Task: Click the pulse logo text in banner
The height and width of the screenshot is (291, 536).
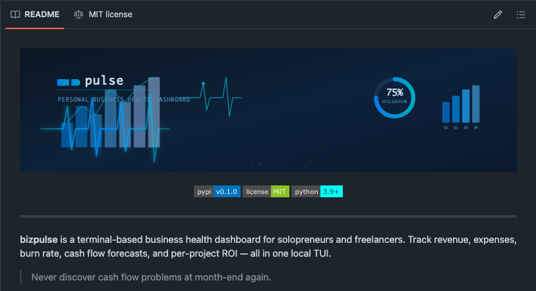Action: 104,81
